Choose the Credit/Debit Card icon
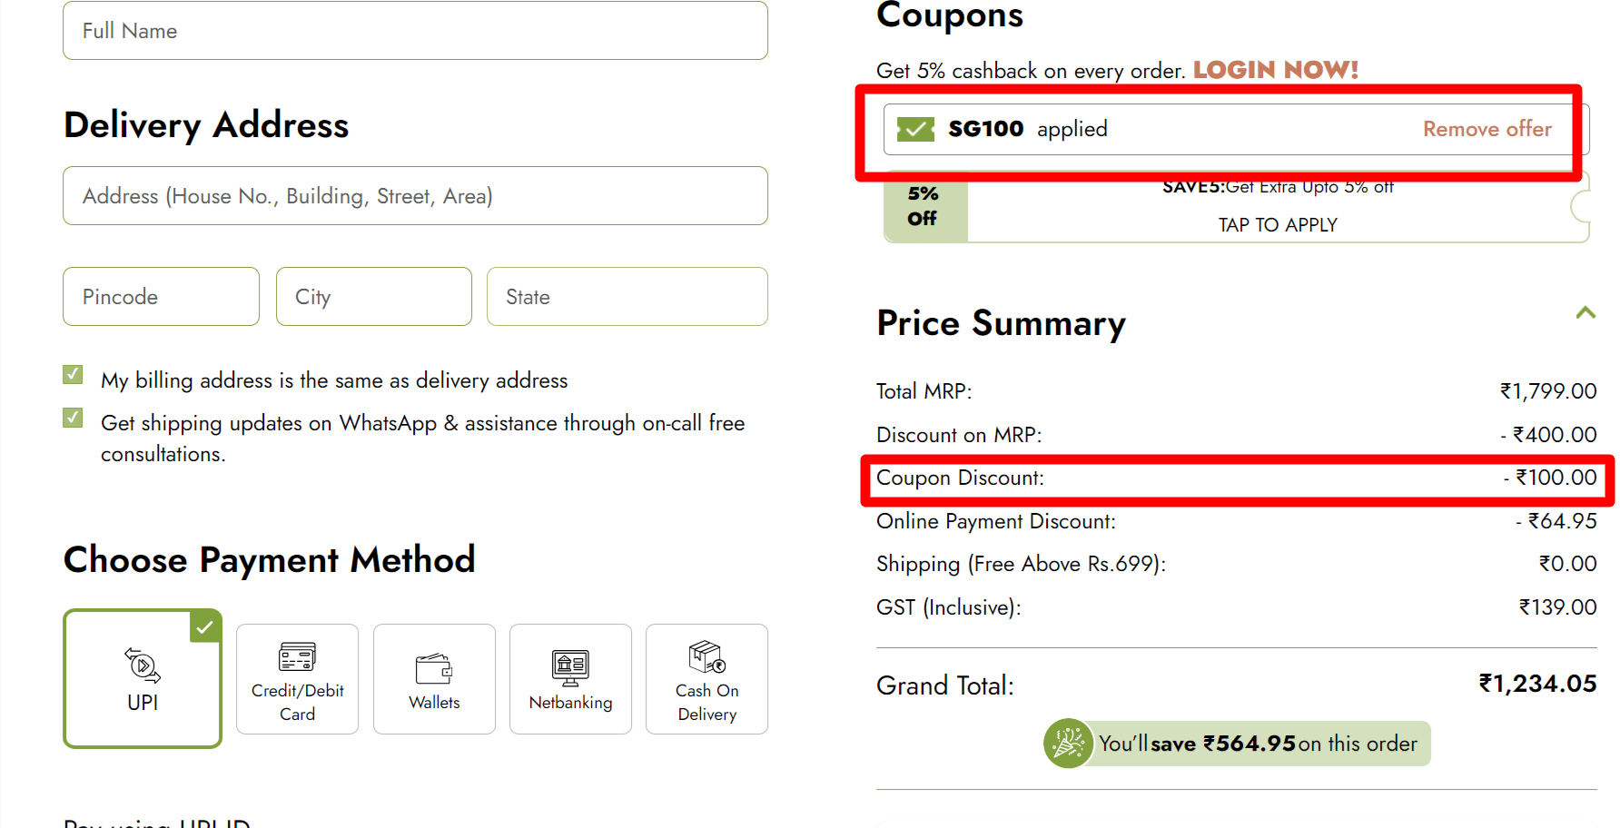Screen dimensions: 1620x828 coord(297,656)
